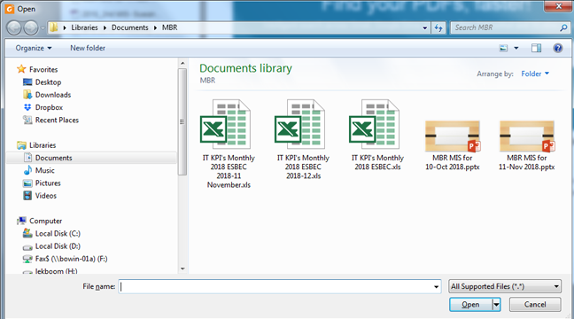Toggle the preview pane icon

tap(536, 48)
